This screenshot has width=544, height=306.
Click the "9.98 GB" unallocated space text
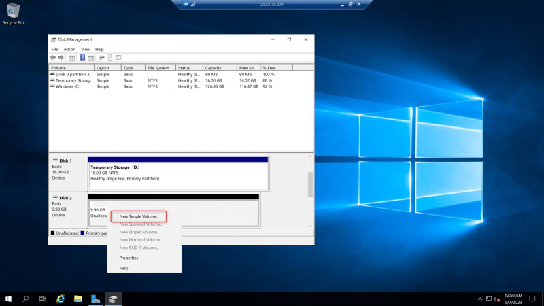pyautogui.click(x=97, y=210)
